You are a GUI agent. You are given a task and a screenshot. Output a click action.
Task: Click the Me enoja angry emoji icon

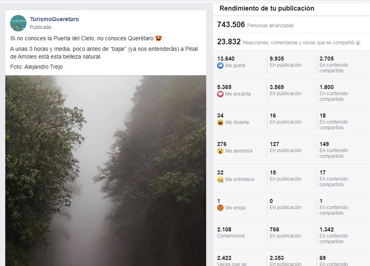click(x=220, y=208)
